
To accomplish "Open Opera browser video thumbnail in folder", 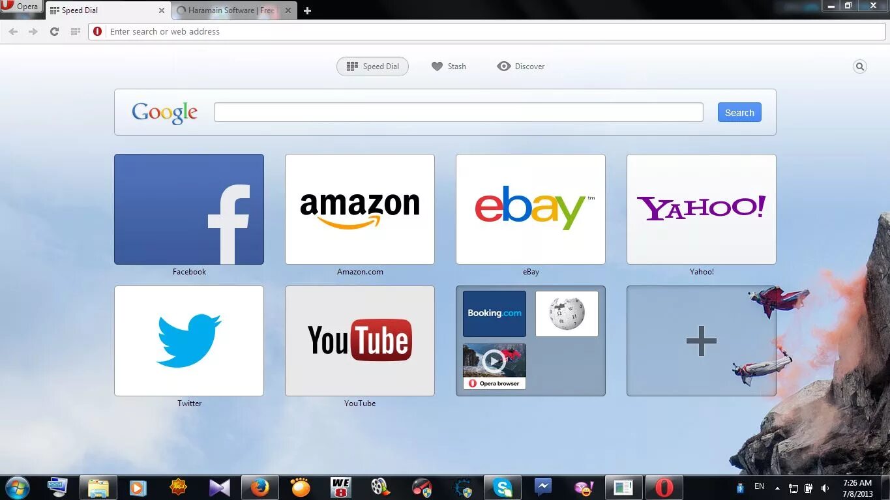I will (x=494, y=366).
